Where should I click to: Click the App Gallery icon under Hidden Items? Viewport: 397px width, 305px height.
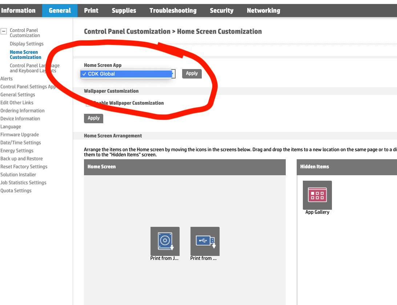pyautogui.click(x=317, y=195)
